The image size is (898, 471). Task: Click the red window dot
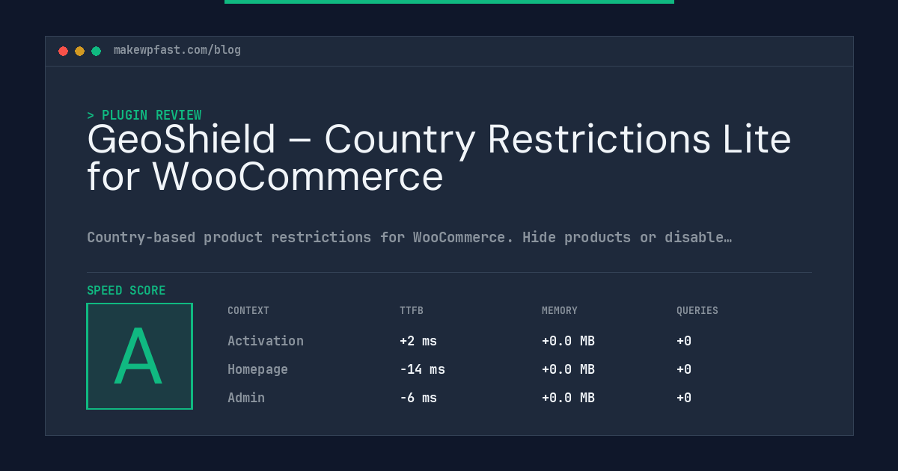pyautogui.click(x=63, y=51)
